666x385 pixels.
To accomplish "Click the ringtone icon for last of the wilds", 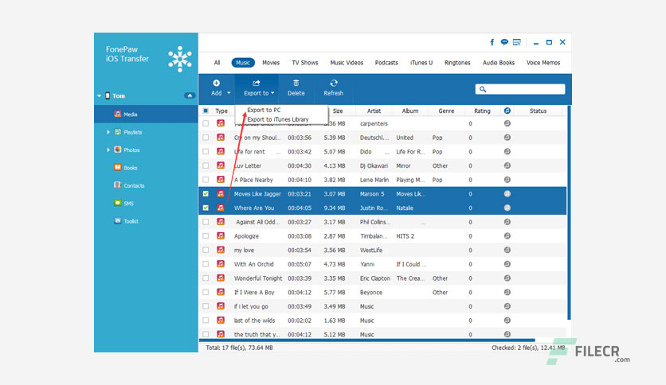I will point(507,320).
